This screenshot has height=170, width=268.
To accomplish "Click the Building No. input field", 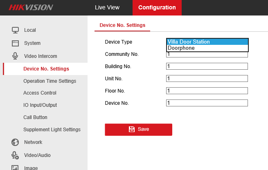I will click(x=207, y=66).
